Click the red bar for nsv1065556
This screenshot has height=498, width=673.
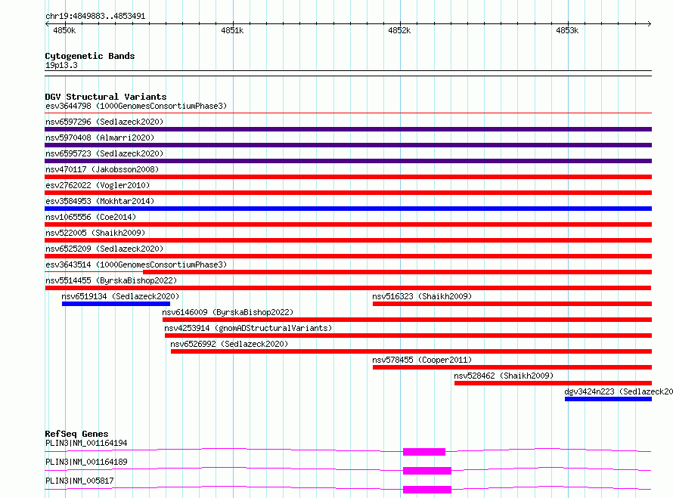[348, 224]
